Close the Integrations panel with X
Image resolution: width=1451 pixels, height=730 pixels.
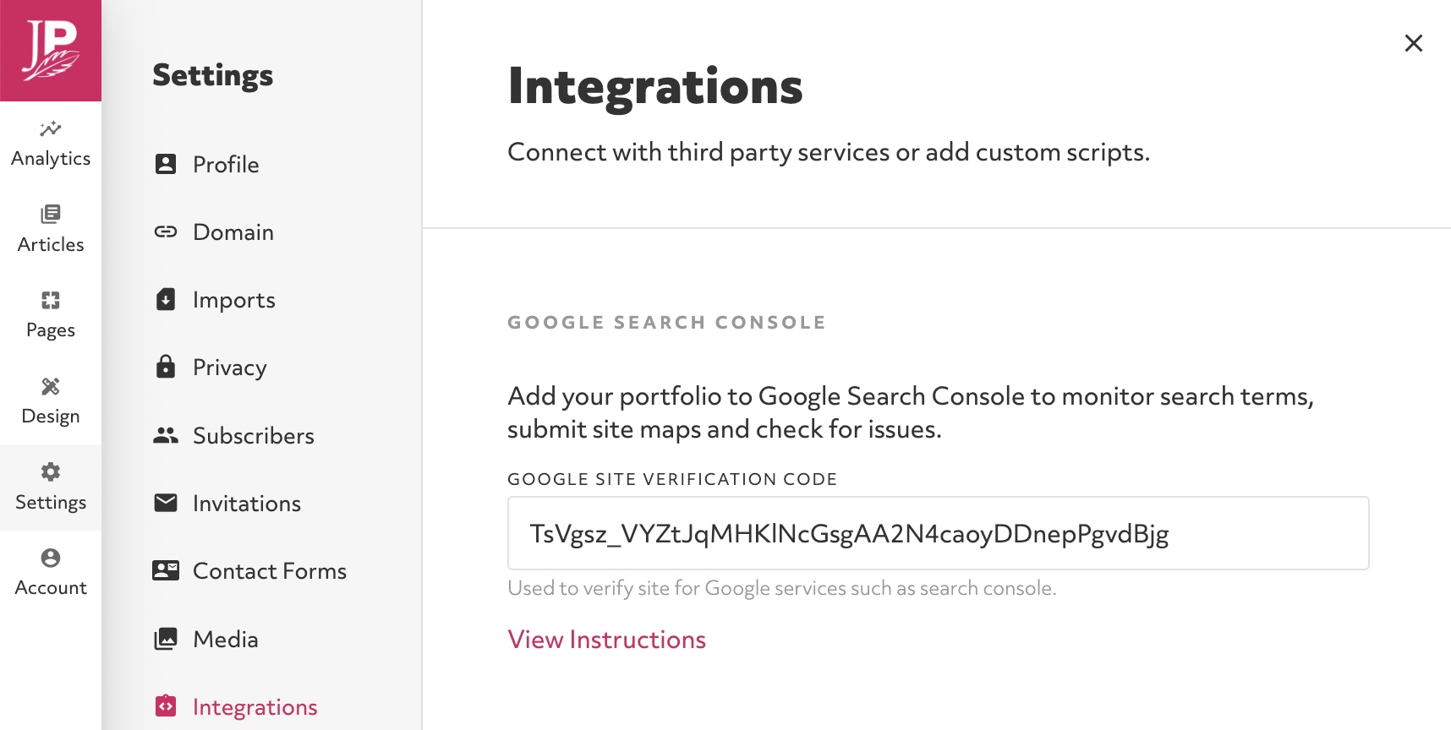coord(1414,43)
